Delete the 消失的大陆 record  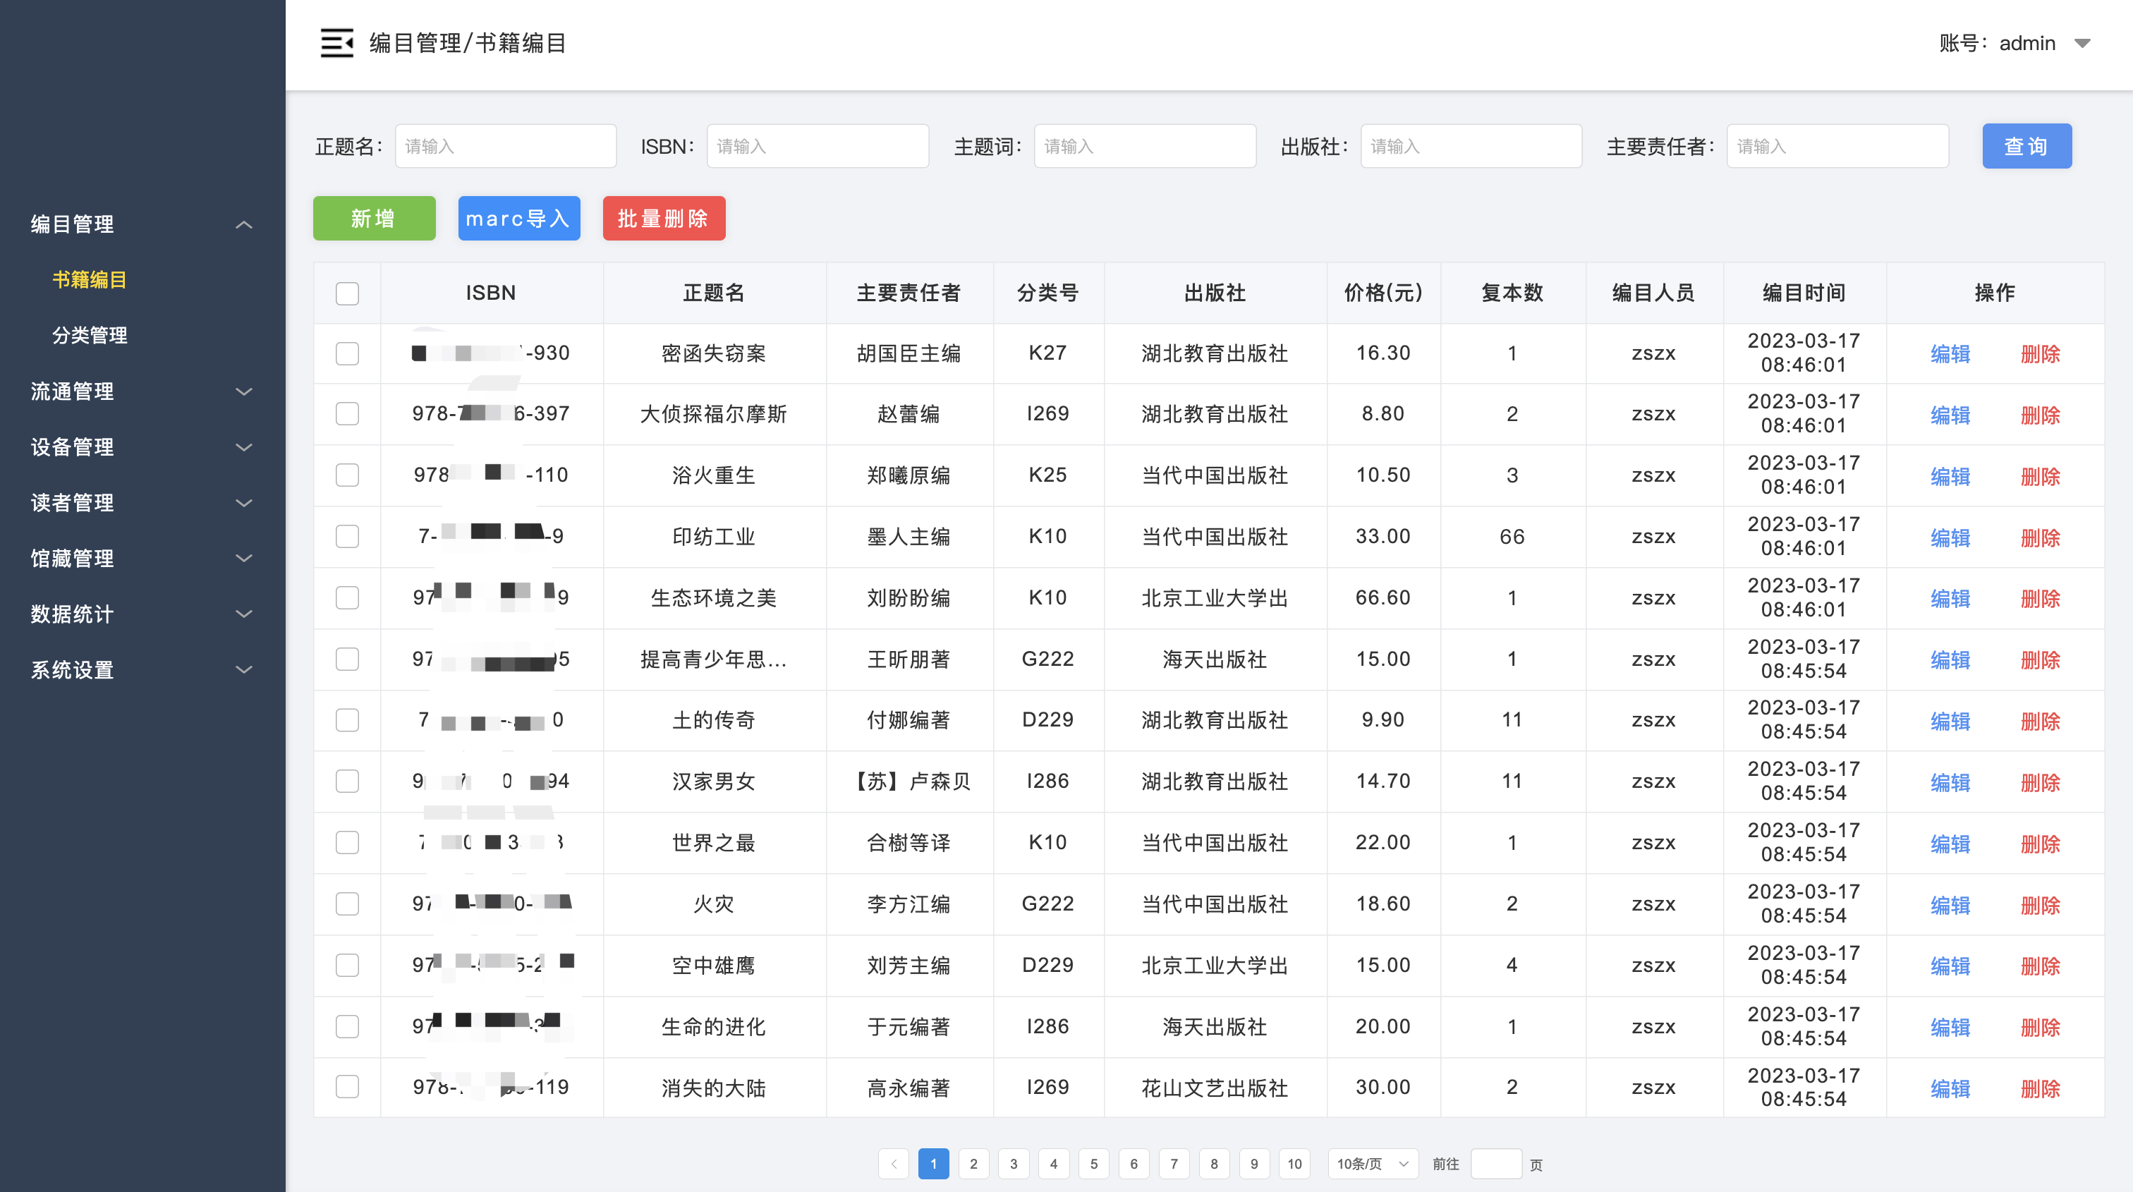click(2041, 1088)
